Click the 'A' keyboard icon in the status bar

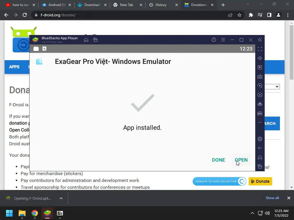(44, 49)
